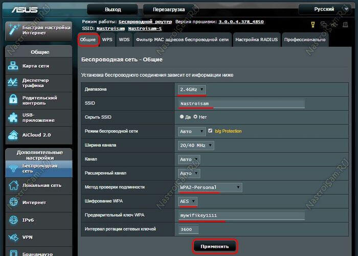Toggle the b/g Protection checkbox
This screenshot has width=358, height=256.
tap(211, 131)
